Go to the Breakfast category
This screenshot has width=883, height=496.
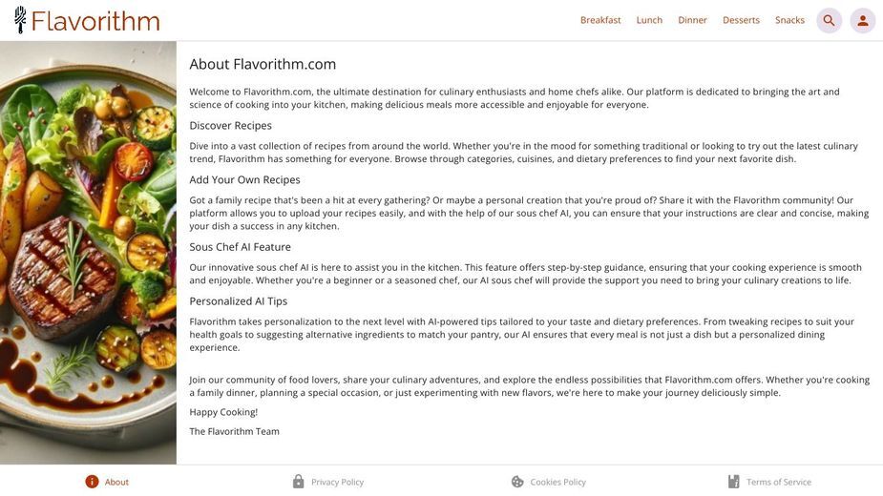point(600,20)
